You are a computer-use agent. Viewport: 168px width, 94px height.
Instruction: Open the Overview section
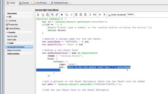click(12, 13)
